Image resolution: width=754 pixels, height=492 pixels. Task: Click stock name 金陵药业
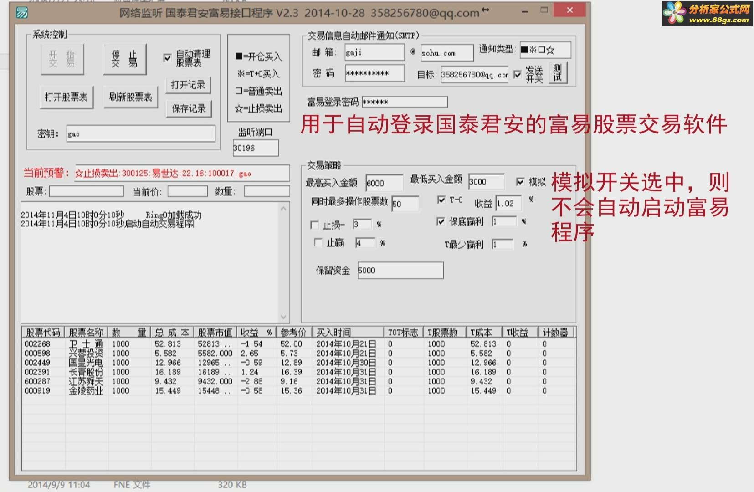(x=86, y=390)
